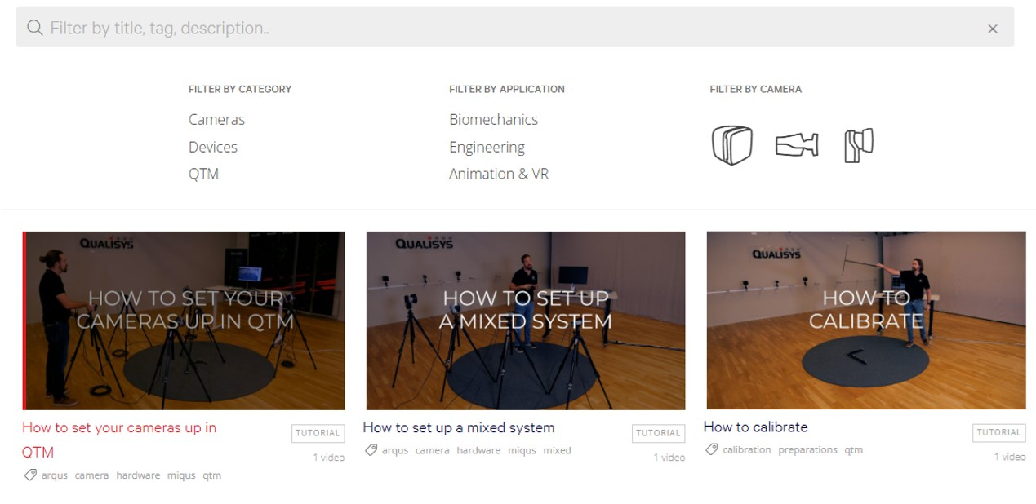Click the 'preparations' tag
Viewport: 1036px width, 504px height.
pos(807,449)
